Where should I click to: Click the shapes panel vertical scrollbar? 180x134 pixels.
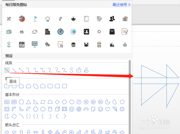(x=130, y=97)
